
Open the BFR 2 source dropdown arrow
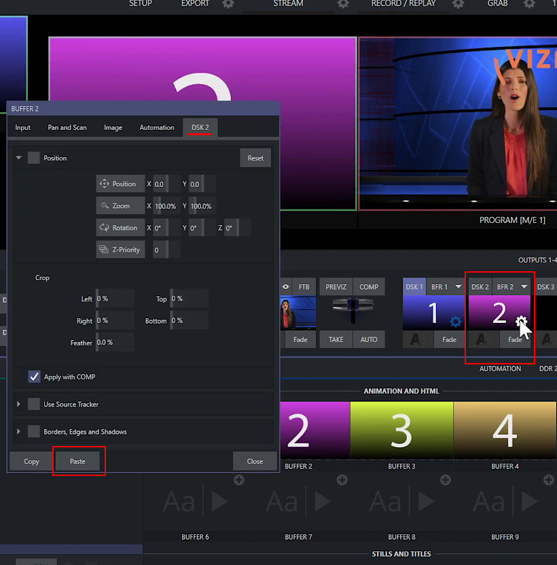click(524, 287)
